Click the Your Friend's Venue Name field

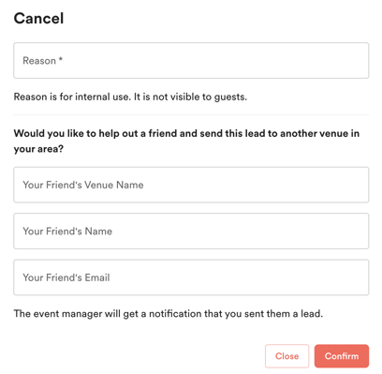click(191, 185)
